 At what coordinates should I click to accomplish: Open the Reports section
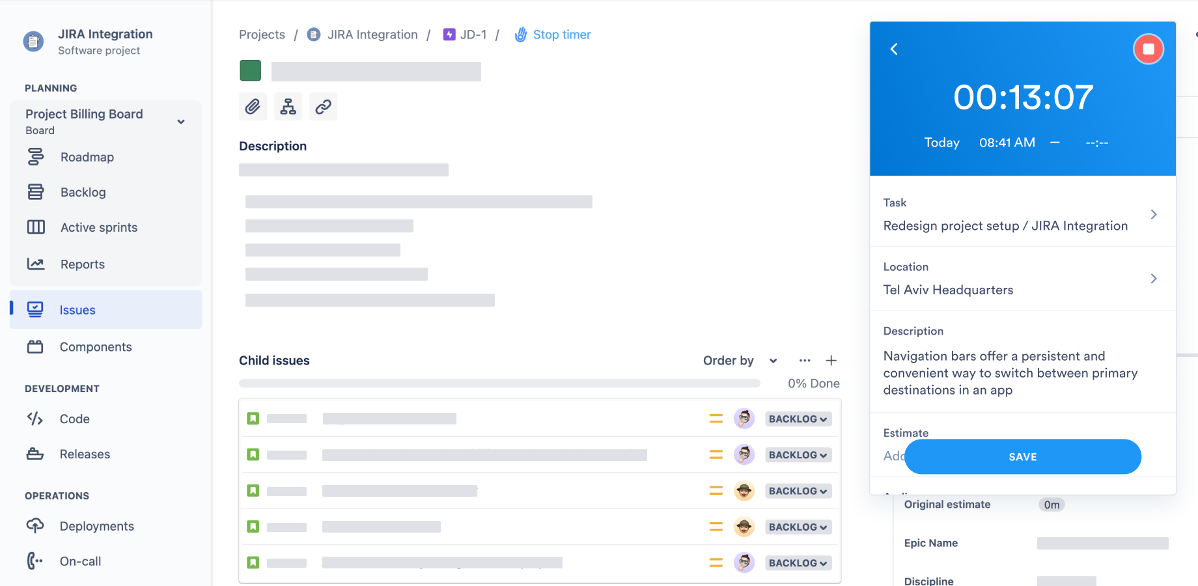click(82, 264)
